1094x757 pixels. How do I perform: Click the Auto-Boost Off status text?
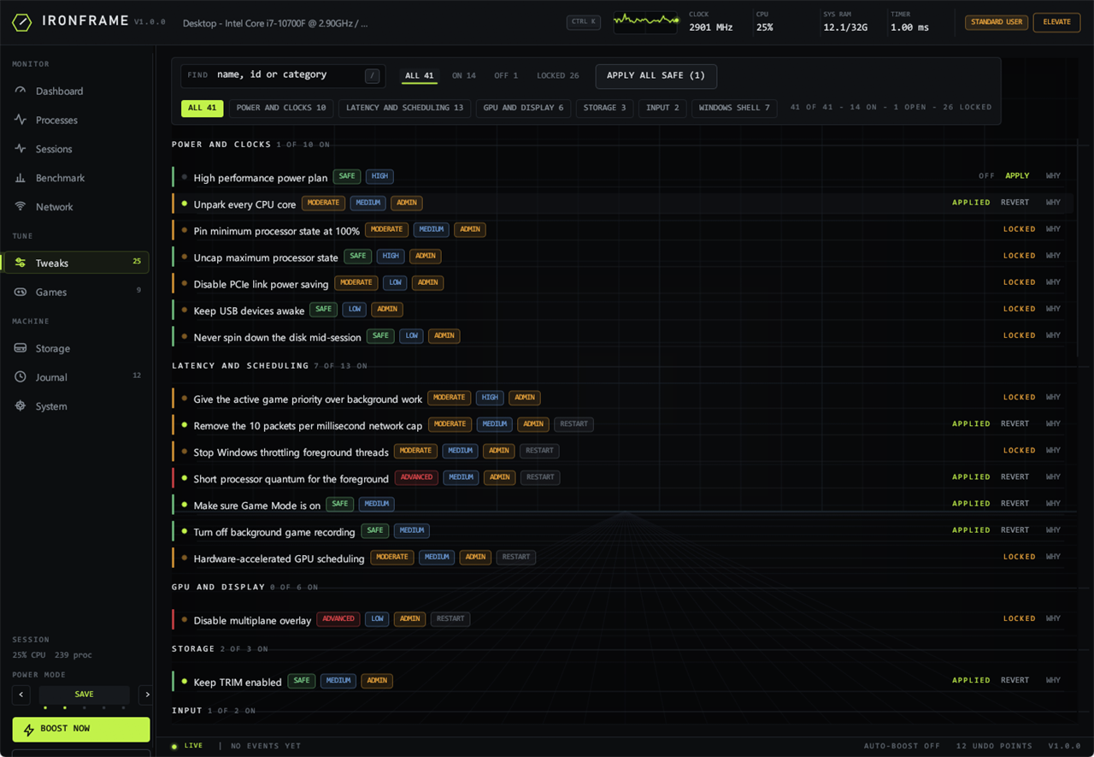pyautogui.click(x=902, y=746)
